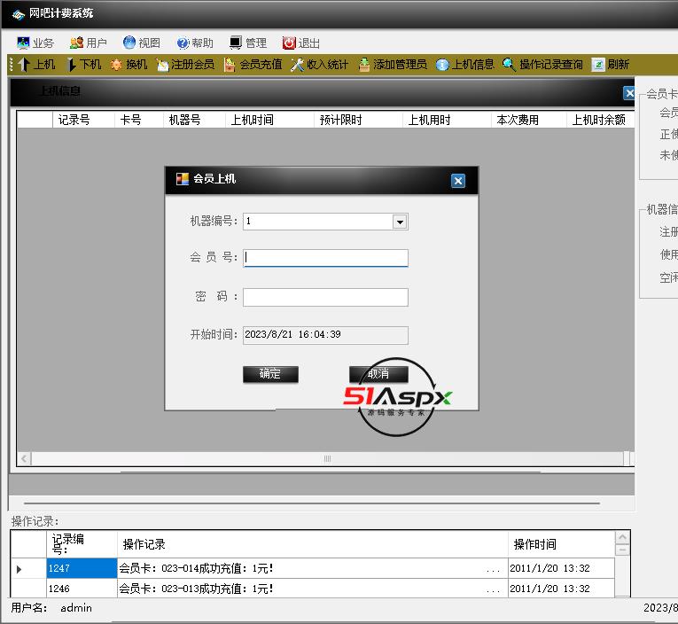Click the 卡号 column header
Screen dimensions: 678x624
tap(139, 120)
